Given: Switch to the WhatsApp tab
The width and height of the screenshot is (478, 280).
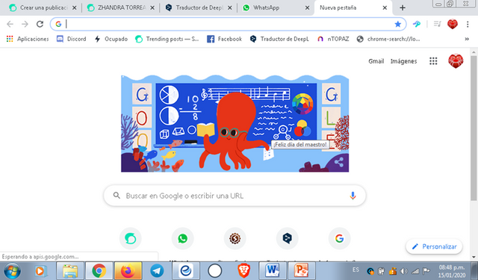Looking at the screenshot, I should pyautogui.click(x=276, y=7).
